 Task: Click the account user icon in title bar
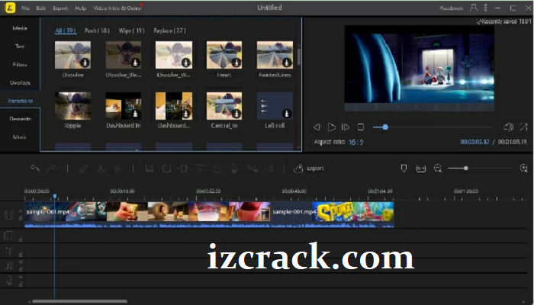(474, 8)
